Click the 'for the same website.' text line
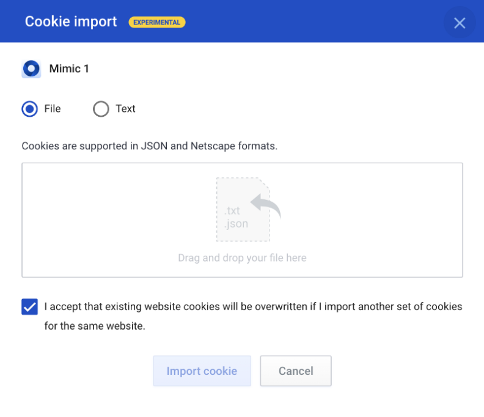The width and height of the screenshot is (484, 417). pyautogui.click(x=95, y=326)
